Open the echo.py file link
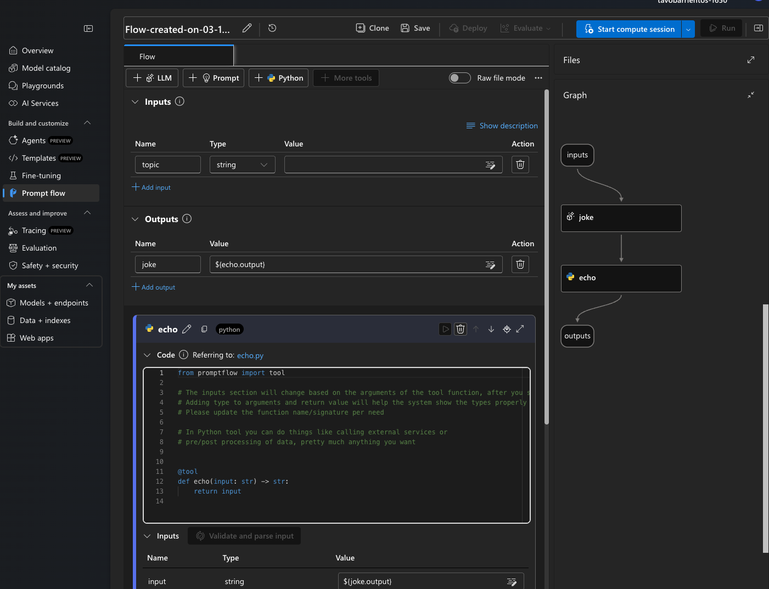The image size is (769, 589). pos(250,355)
